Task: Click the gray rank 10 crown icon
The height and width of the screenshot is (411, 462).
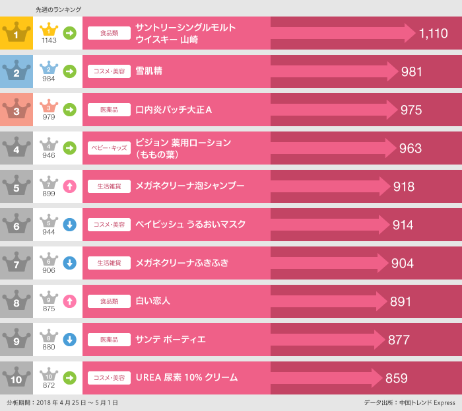Action: pos(16,378)
